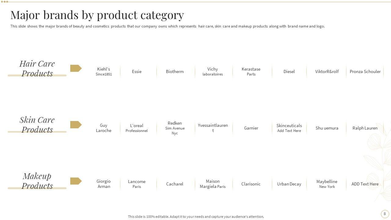Select the Lancome Paris brand text

[x=137, y=184]
